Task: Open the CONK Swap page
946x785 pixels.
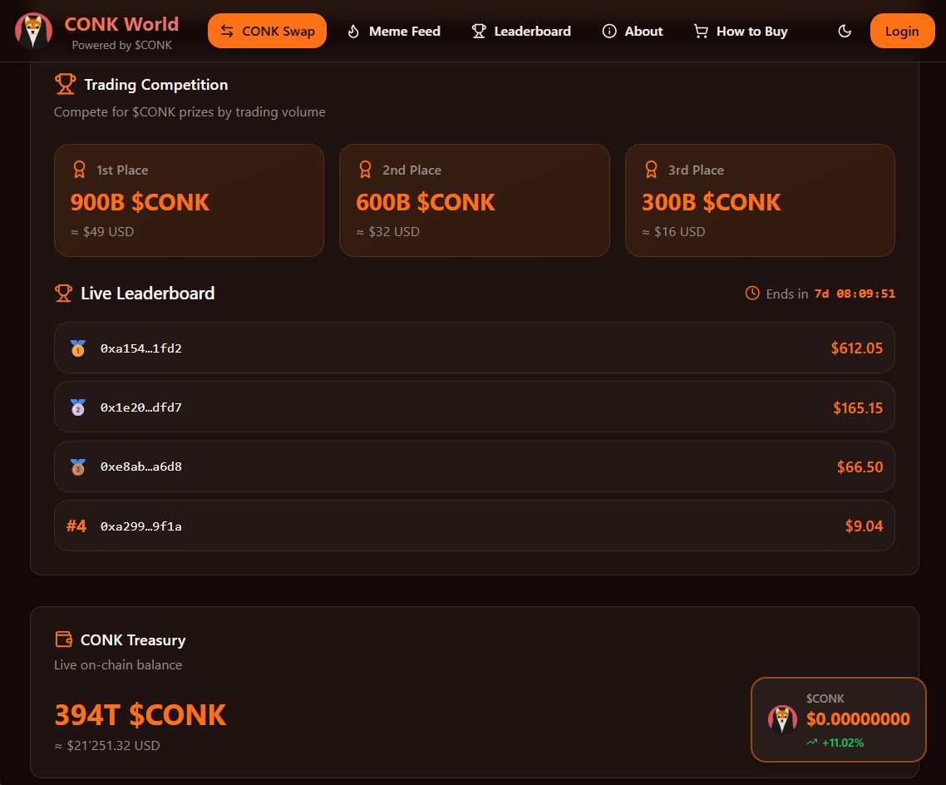Action: tap(268, 31)
